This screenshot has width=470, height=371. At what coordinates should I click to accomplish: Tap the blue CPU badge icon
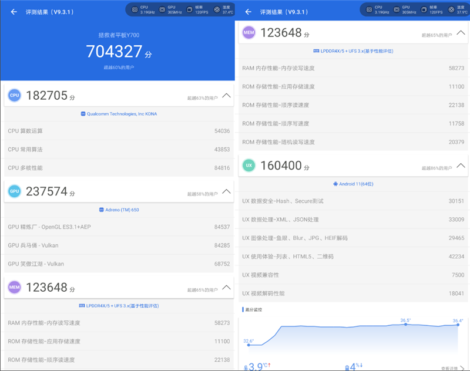pos(14,95)
